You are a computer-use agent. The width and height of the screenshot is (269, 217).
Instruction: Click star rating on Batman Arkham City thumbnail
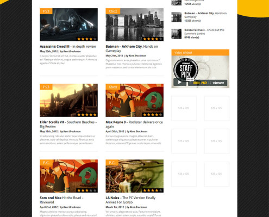pyautogui.click(x=153, y=39)
